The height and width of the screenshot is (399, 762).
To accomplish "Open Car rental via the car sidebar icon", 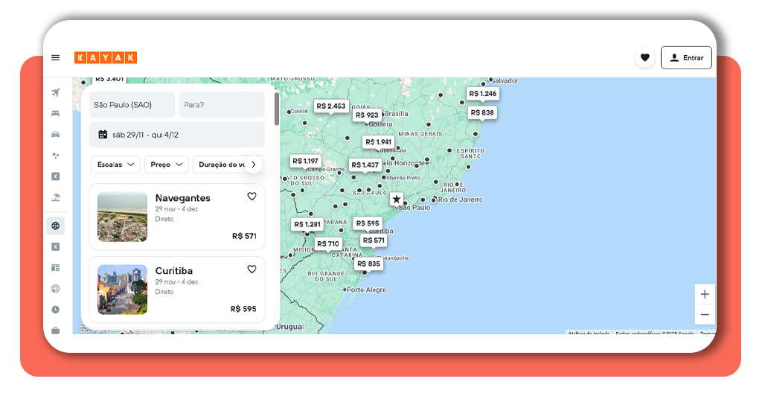I will coord(55,135).
